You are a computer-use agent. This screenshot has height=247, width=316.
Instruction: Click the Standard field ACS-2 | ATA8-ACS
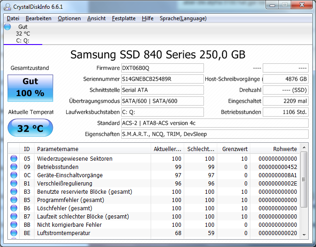tap(215, 123)
